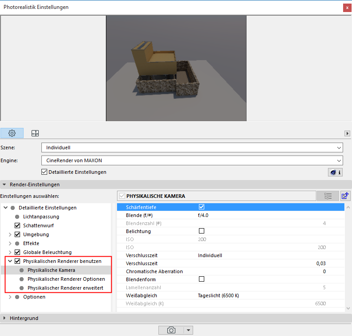Open the gear settings tab
Image resolution: width=352 pixels, height=336 pixels.
tap(12, 133)
